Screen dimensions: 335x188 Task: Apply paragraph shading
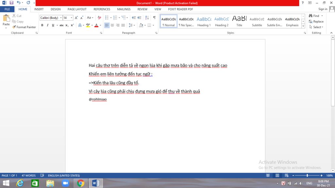(141, 25)
